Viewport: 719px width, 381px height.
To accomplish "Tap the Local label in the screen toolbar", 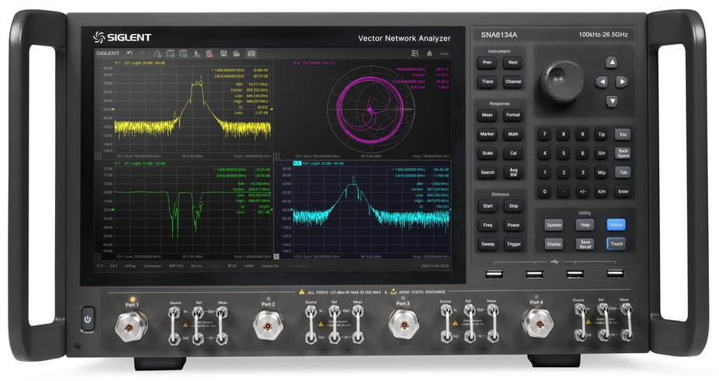I will (444, 53).
